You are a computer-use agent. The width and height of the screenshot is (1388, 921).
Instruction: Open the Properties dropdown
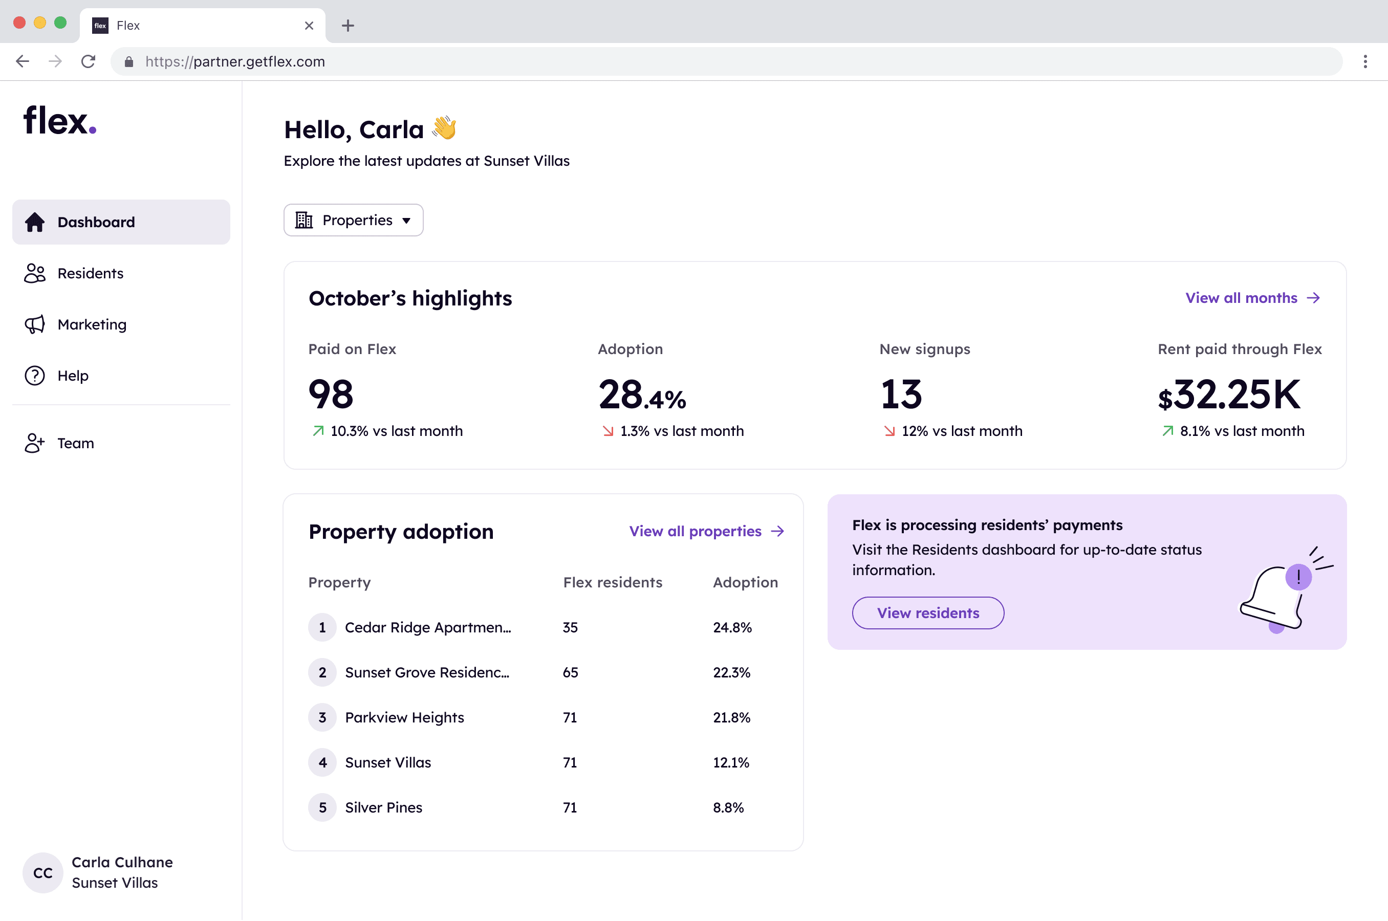tap(353, 220)
